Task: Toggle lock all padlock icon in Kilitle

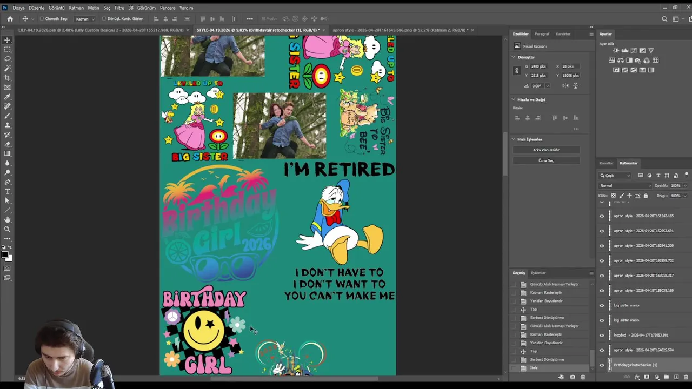Action: (x=646, y=196)
